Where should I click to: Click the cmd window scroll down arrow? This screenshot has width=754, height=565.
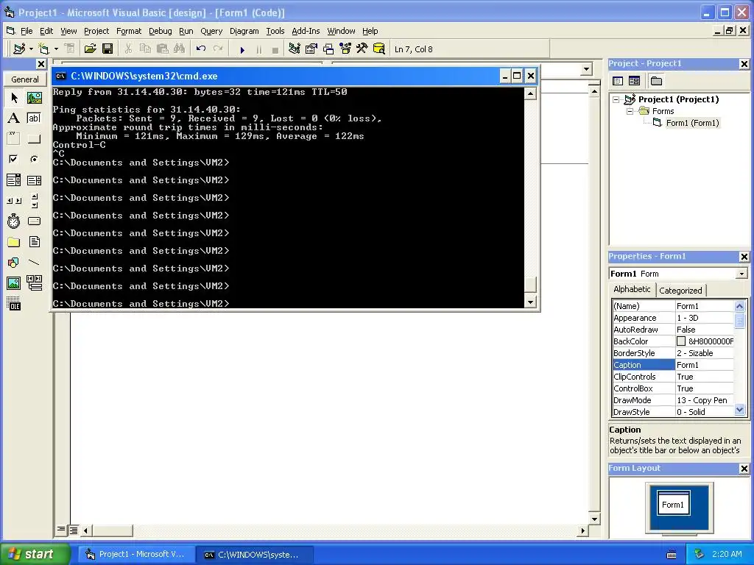[530, 302]
